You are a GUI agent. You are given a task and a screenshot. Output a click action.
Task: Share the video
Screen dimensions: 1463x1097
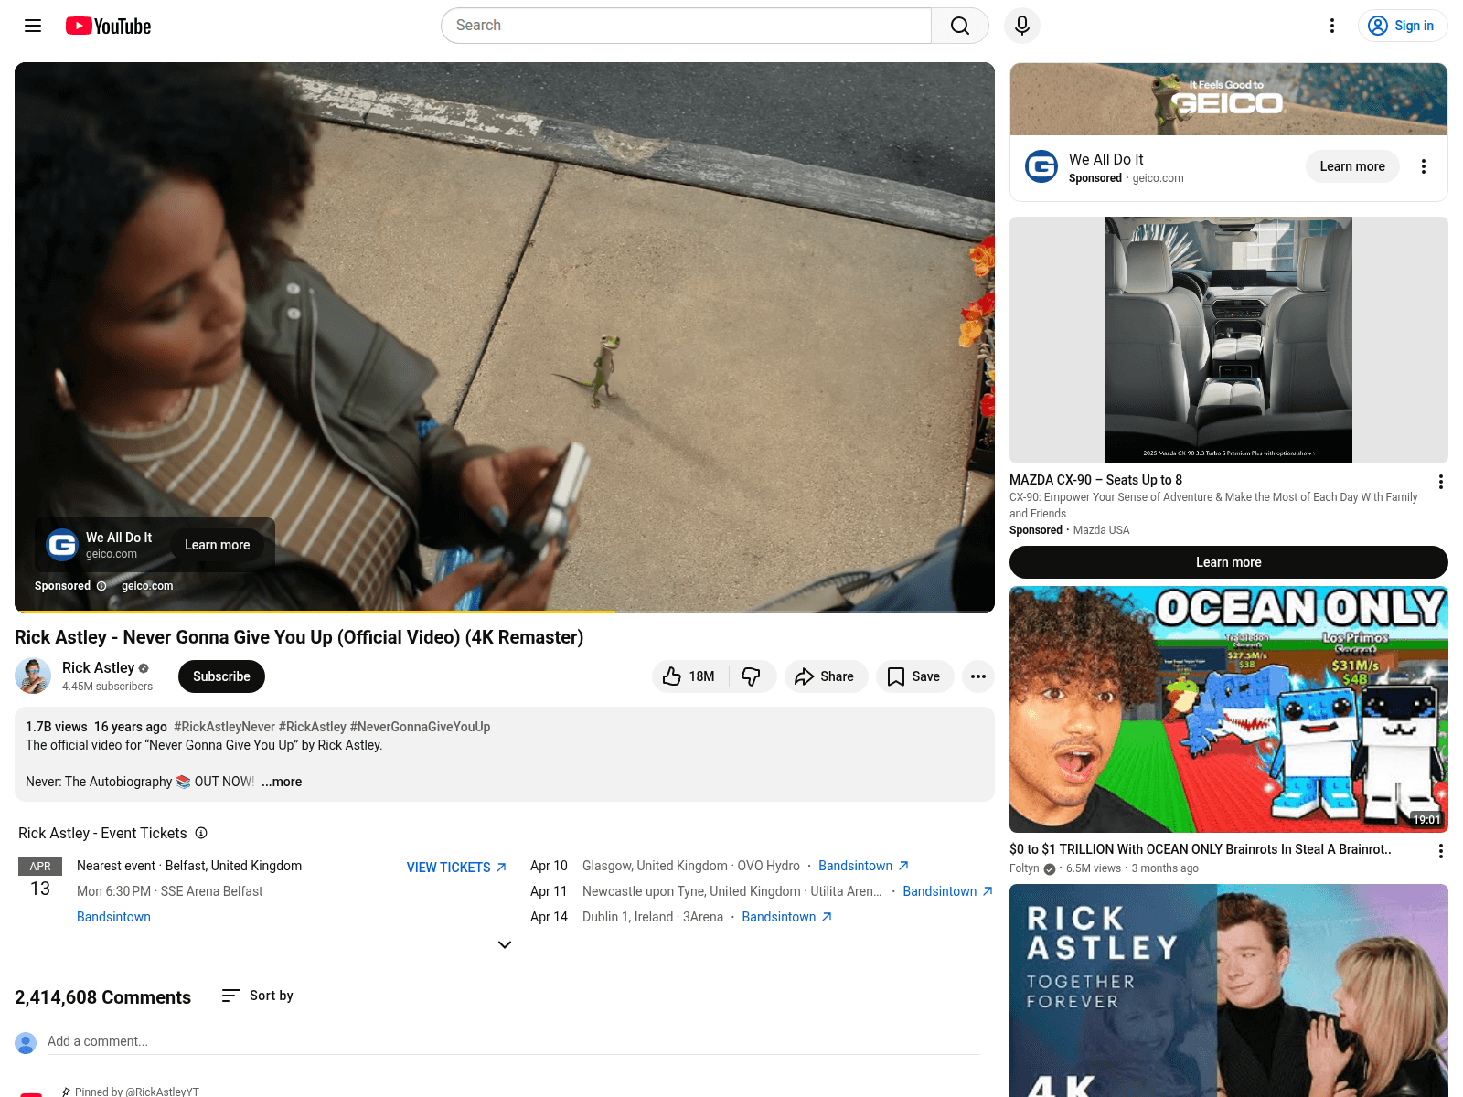point(826,676)
